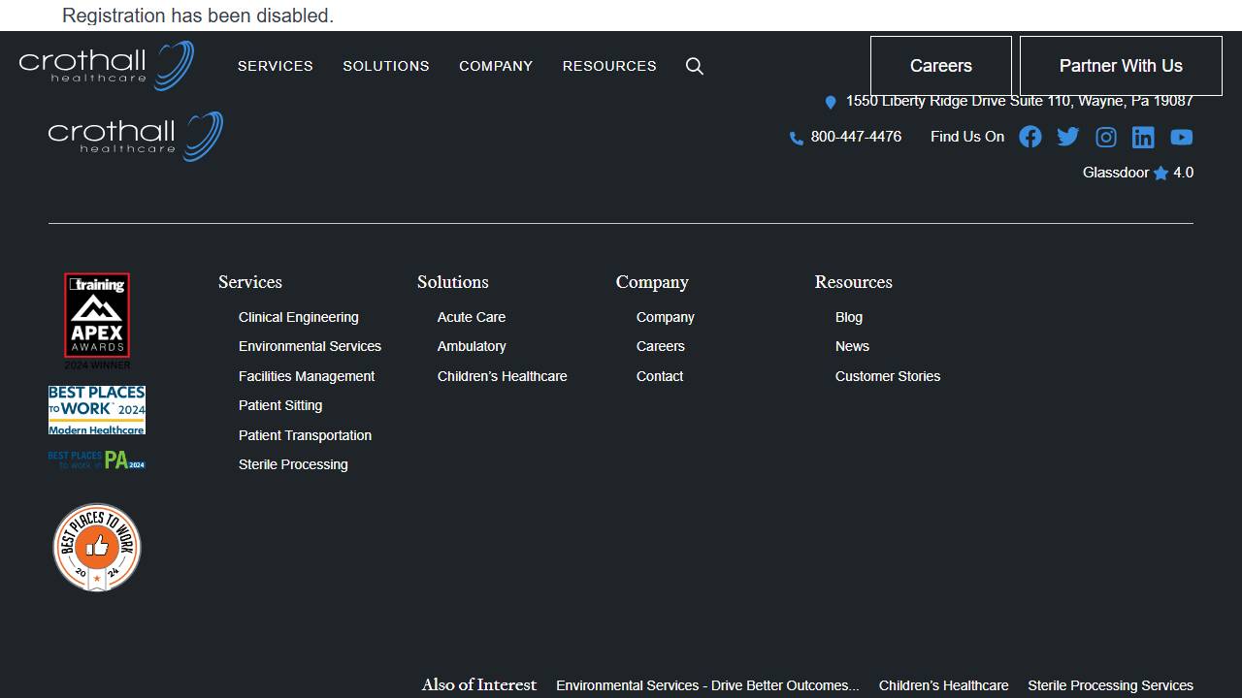Click the LinkedIn icon
Image resolution: width=1242 pixels, height=698 pixels.
1143,137
